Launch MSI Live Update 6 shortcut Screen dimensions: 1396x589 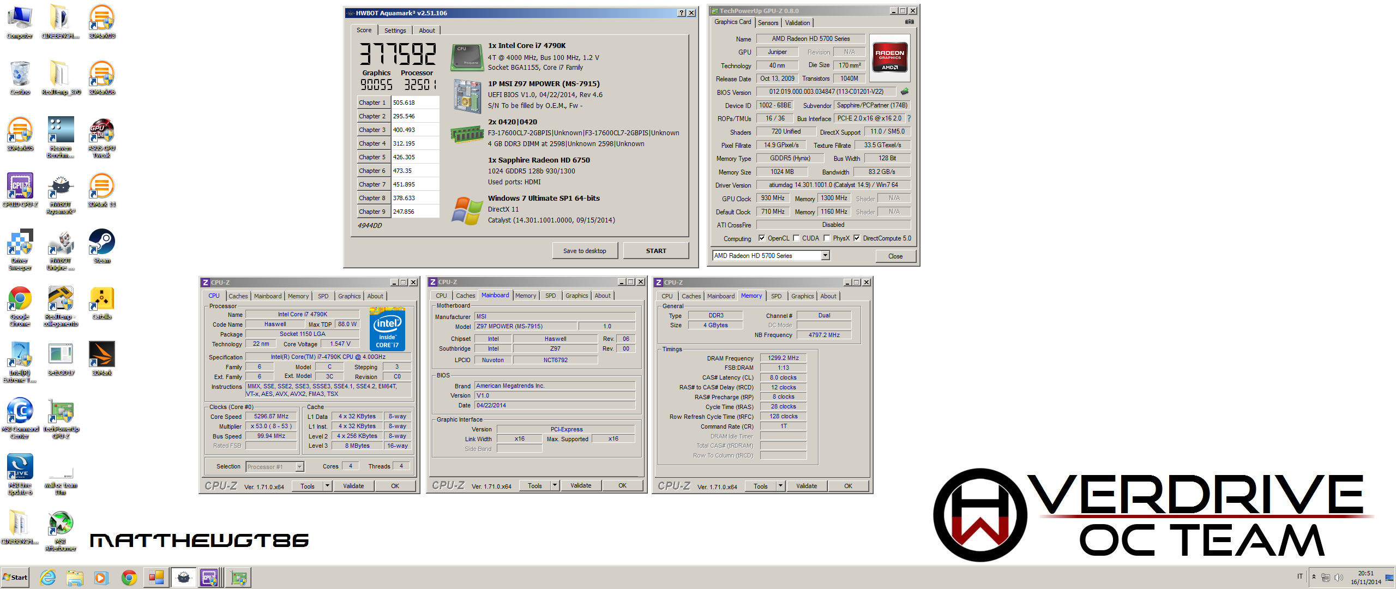tap(20, 474)
